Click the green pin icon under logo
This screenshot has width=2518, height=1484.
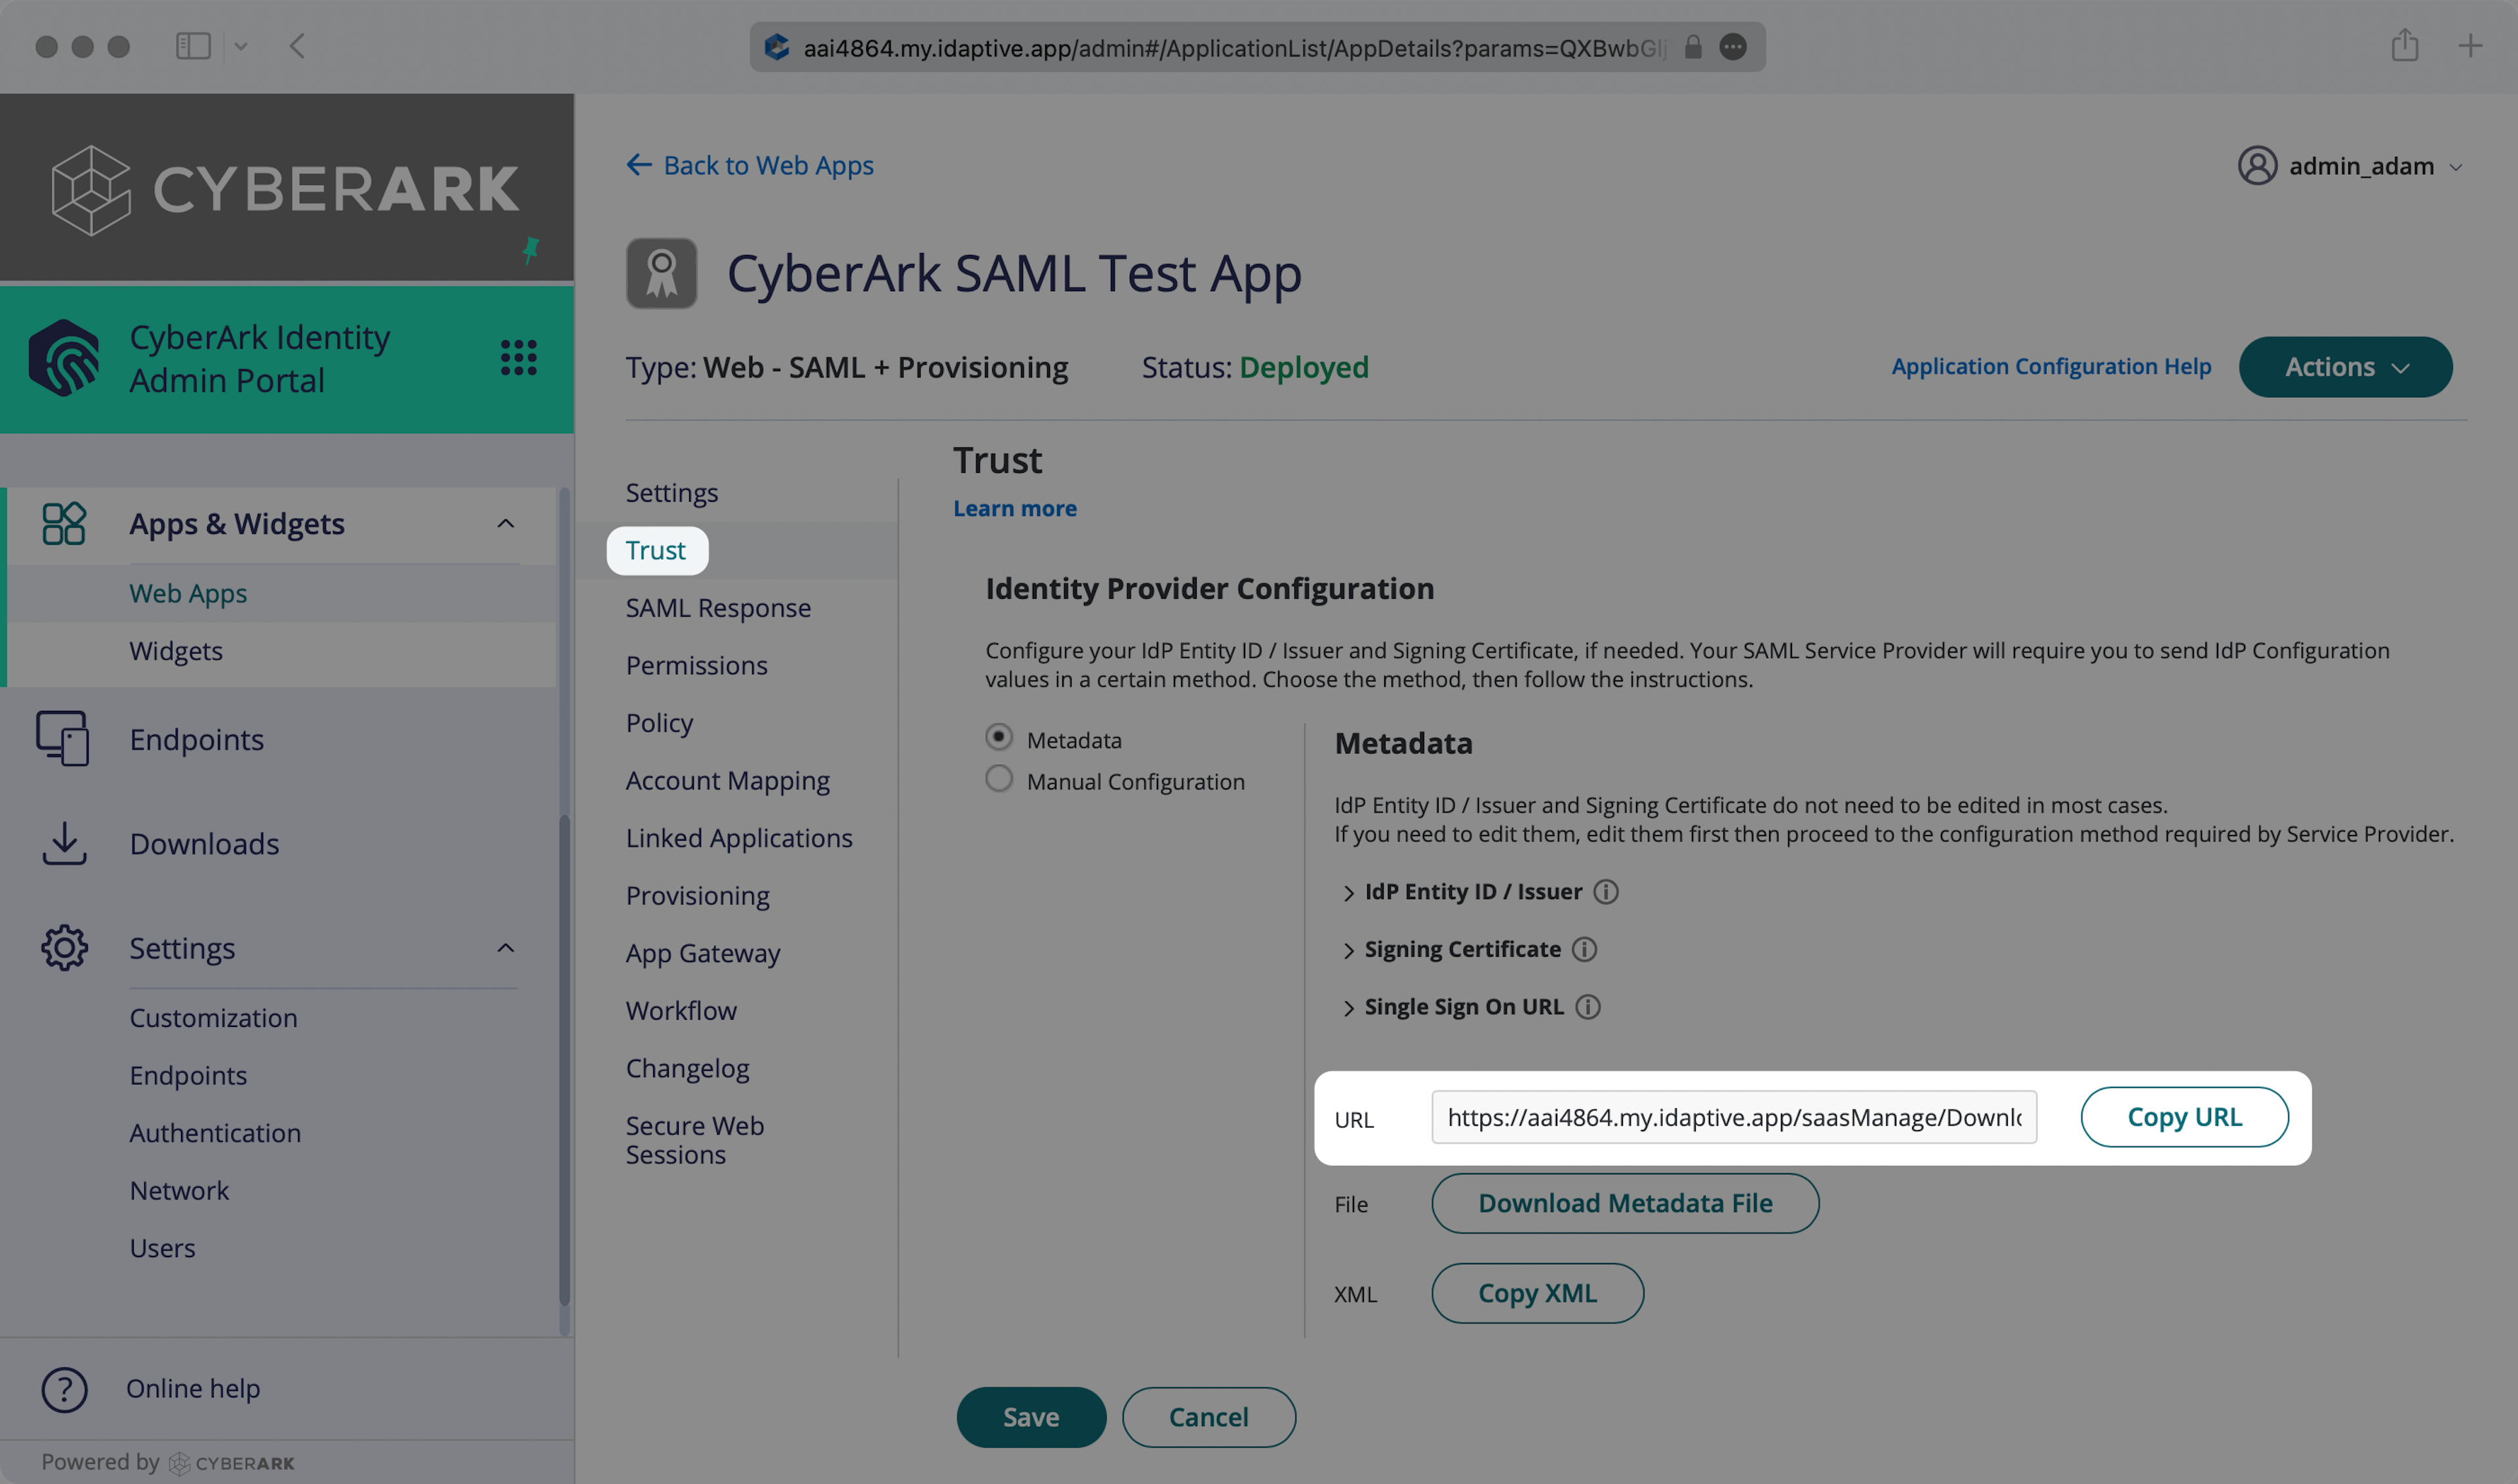[531, 250]
